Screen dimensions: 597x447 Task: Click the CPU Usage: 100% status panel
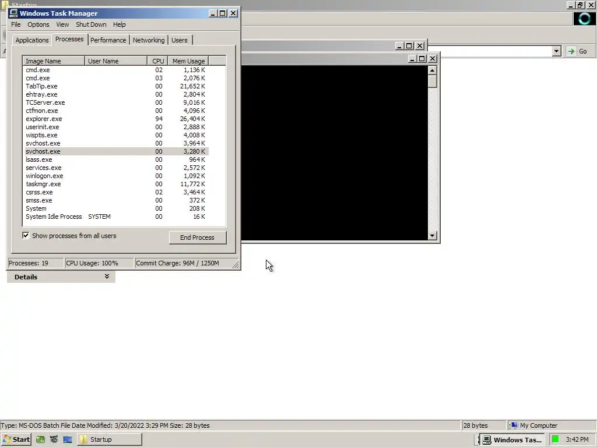99,263
